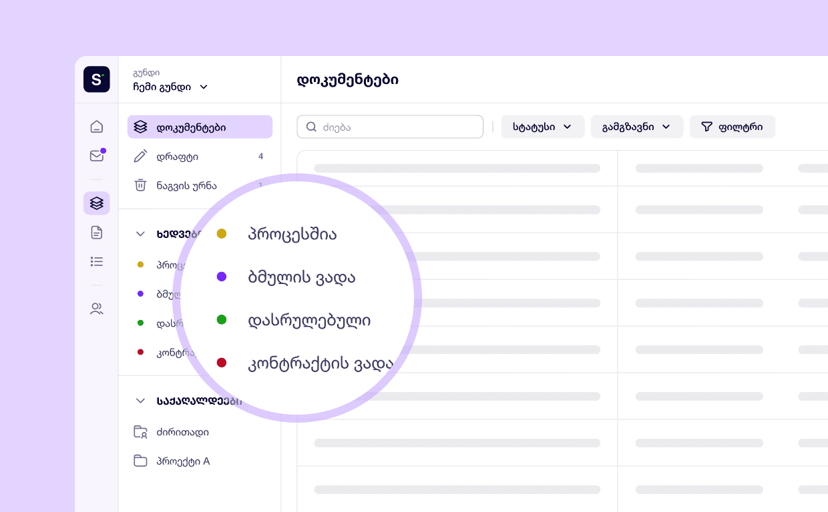
Task: Click the pencil icon beside დრაფტი
Action: click(140, 156)
